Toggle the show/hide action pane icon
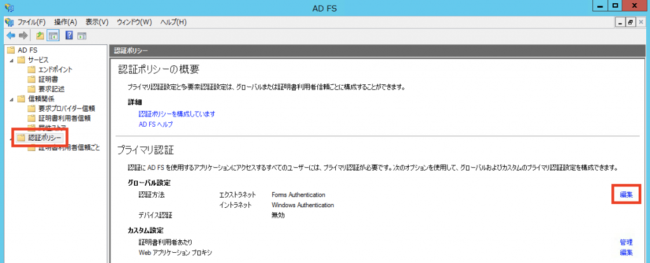The height and width of the screenshot is (263, 650). pyautogui.click(x=81, y=35)
